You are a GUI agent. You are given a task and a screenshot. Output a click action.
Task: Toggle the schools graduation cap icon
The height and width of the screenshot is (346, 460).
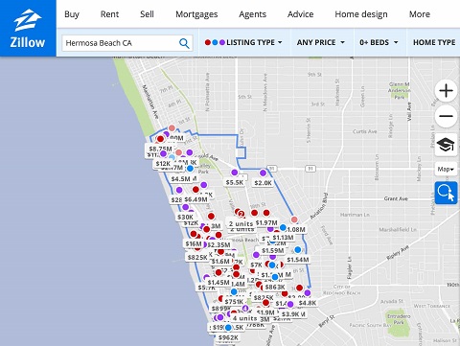tap(446, 145)
